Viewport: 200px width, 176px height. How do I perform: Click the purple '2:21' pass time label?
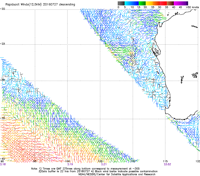pos(104,164)
